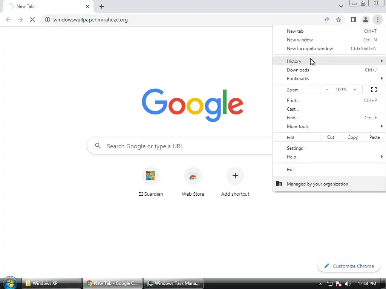Click New Tab - Google Chrome taskbar button
Image resolution: width=386 pixels, height=289 pixels.
pyautogui.click(x=112, y=283)
